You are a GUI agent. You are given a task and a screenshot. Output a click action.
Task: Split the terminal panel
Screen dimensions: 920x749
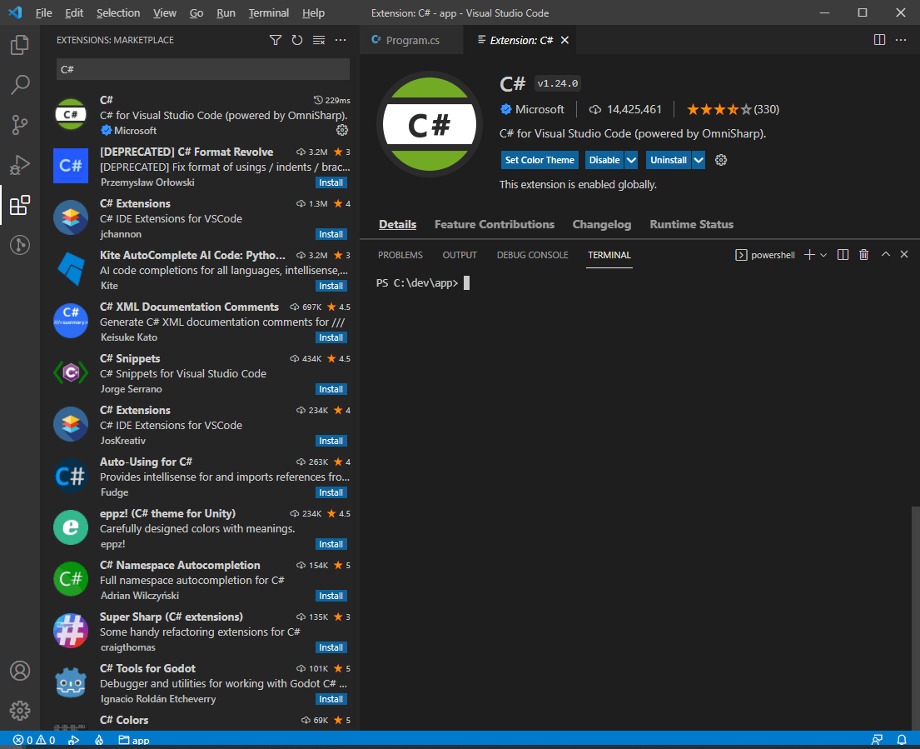[x=843, y=255]
